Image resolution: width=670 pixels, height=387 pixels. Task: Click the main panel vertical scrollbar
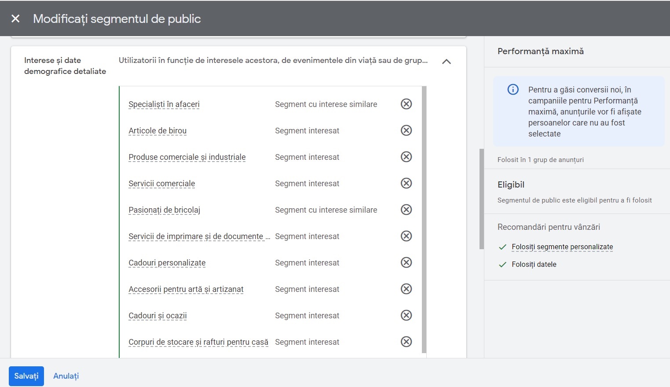tap(482, 199)
